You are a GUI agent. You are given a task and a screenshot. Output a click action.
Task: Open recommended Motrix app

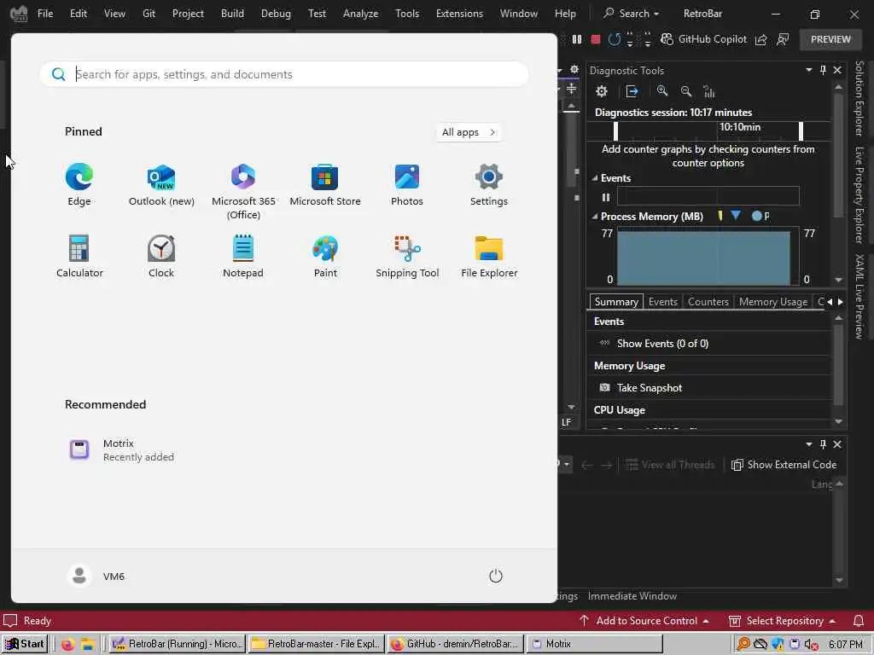tap(121, 450)
